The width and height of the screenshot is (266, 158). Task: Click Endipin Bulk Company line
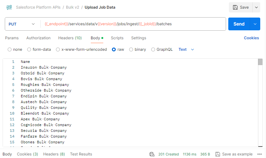(x=44, y=96)
